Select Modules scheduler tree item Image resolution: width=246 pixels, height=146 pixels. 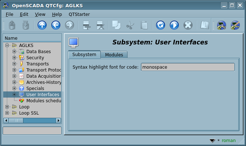[43, 101]
